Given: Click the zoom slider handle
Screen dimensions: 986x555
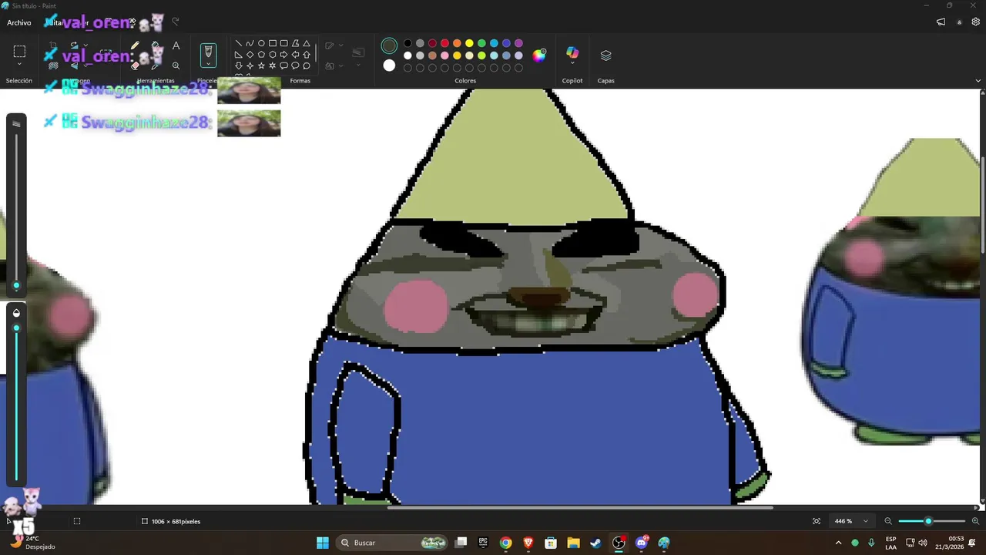Looking at the screenshot, I should (x=928, y=521).
